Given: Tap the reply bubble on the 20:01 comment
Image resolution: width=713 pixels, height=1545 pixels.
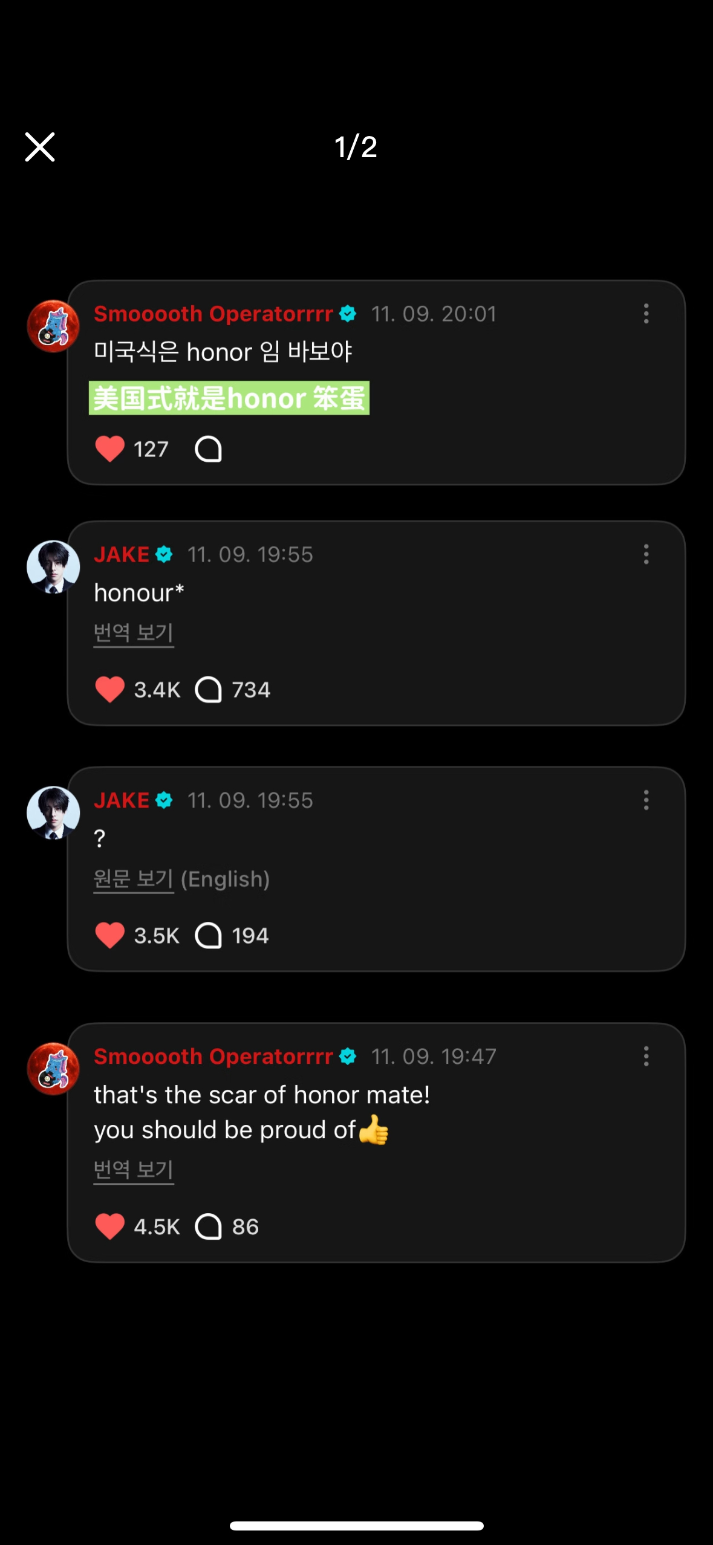Looking at the screenshot, I should click(x=208, y=449).
